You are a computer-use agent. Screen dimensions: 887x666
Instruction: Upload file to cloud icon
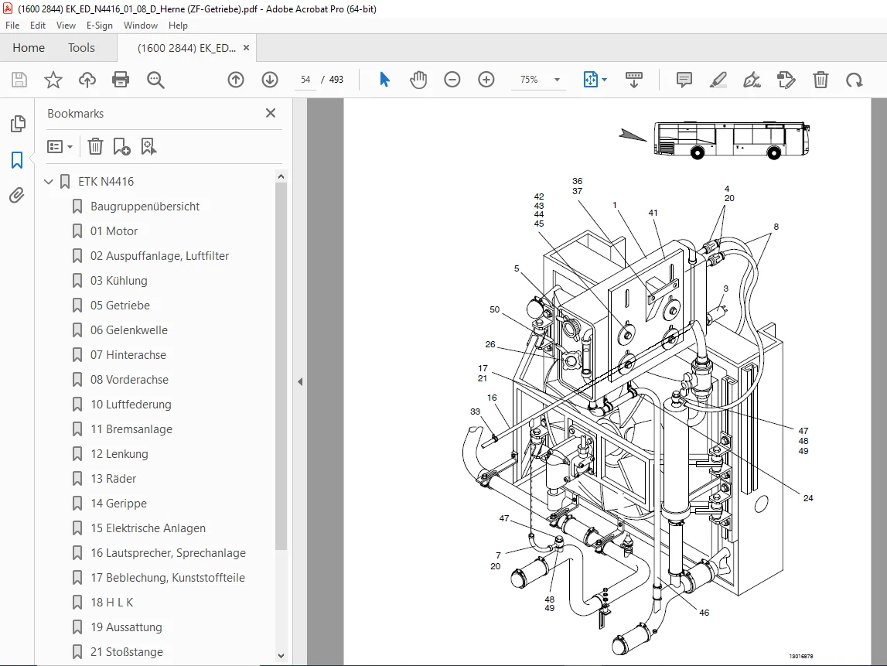click(87, 80)
